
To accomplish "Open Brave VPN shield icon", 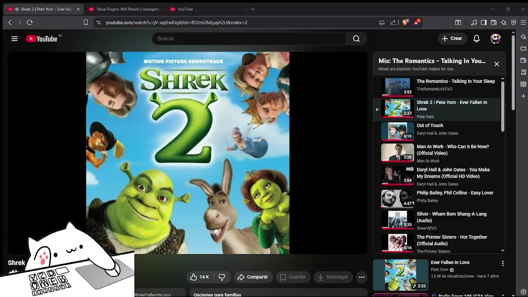I will coord(514,23).
